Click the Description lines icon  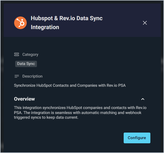pos(17,76)
